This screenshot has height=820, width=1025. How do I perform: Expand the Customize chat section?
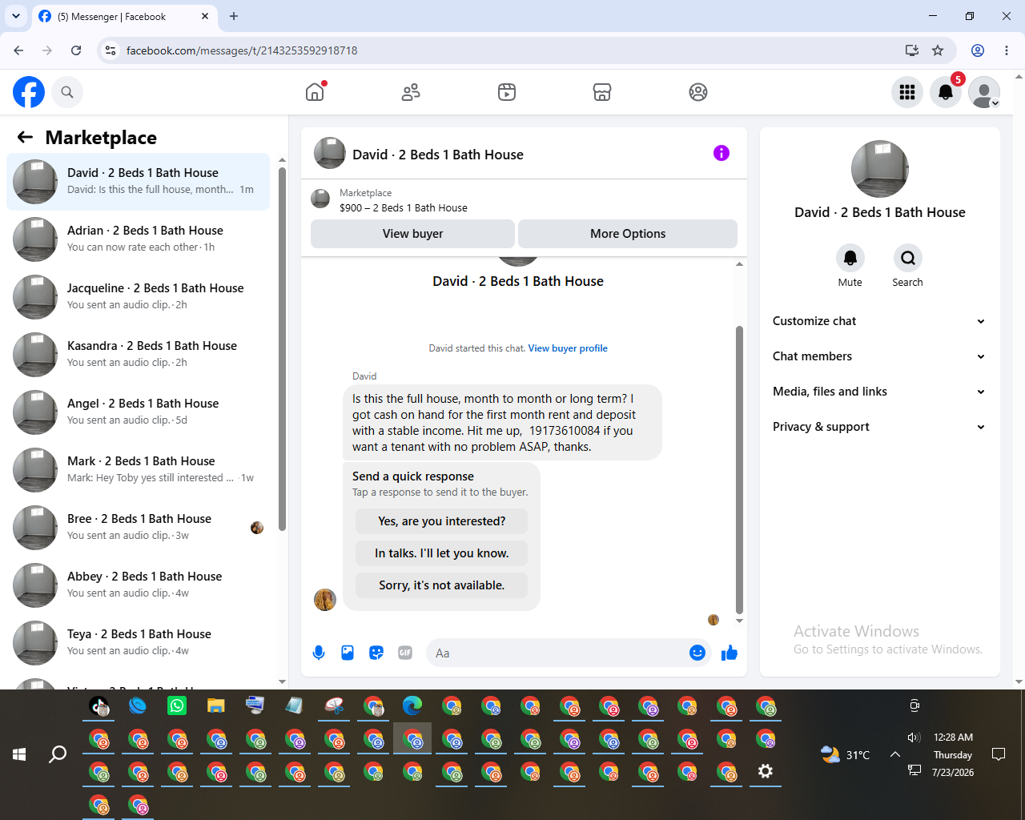879,321
